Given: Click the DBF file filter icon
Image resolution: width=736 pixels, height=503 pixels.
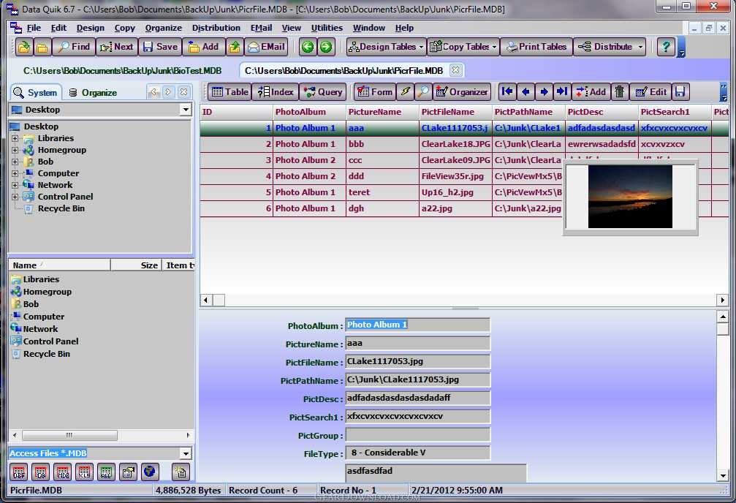Looking at the screenshot, I should (19, 472).
